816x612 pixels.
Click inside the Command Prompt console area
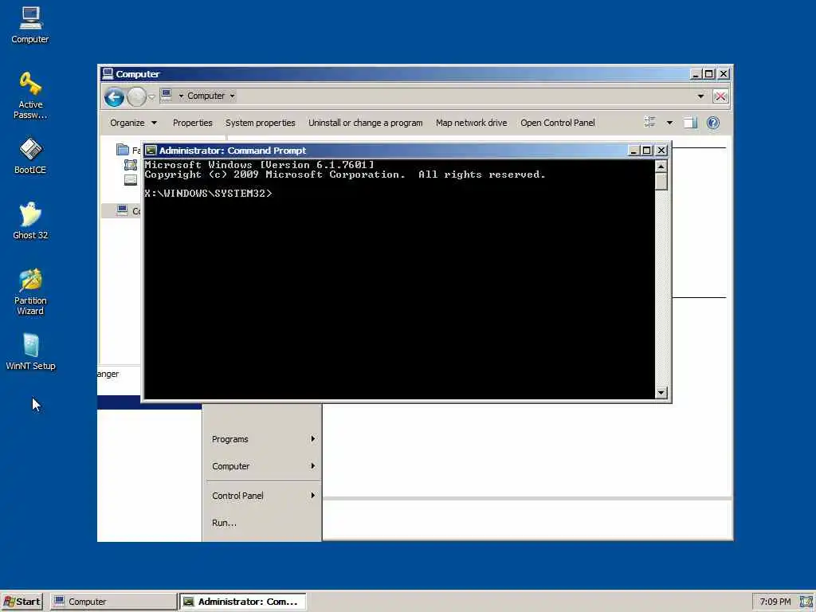399,280
